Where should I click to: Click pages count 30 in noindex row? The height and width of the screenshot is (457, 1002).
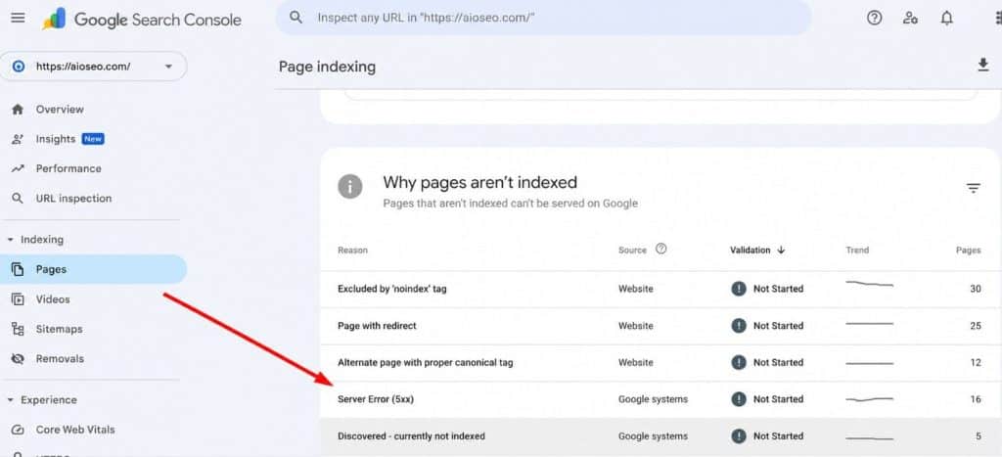coord(976,289)
